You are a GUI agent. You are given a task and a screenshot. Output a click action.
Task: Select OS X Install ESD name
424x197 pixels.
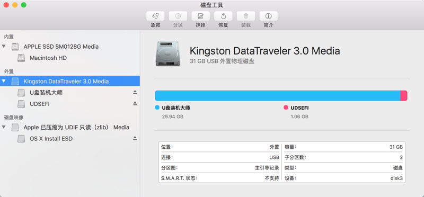click(x=51, y=139)
